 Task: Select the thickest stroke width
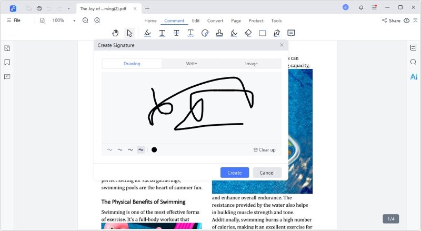141,150
